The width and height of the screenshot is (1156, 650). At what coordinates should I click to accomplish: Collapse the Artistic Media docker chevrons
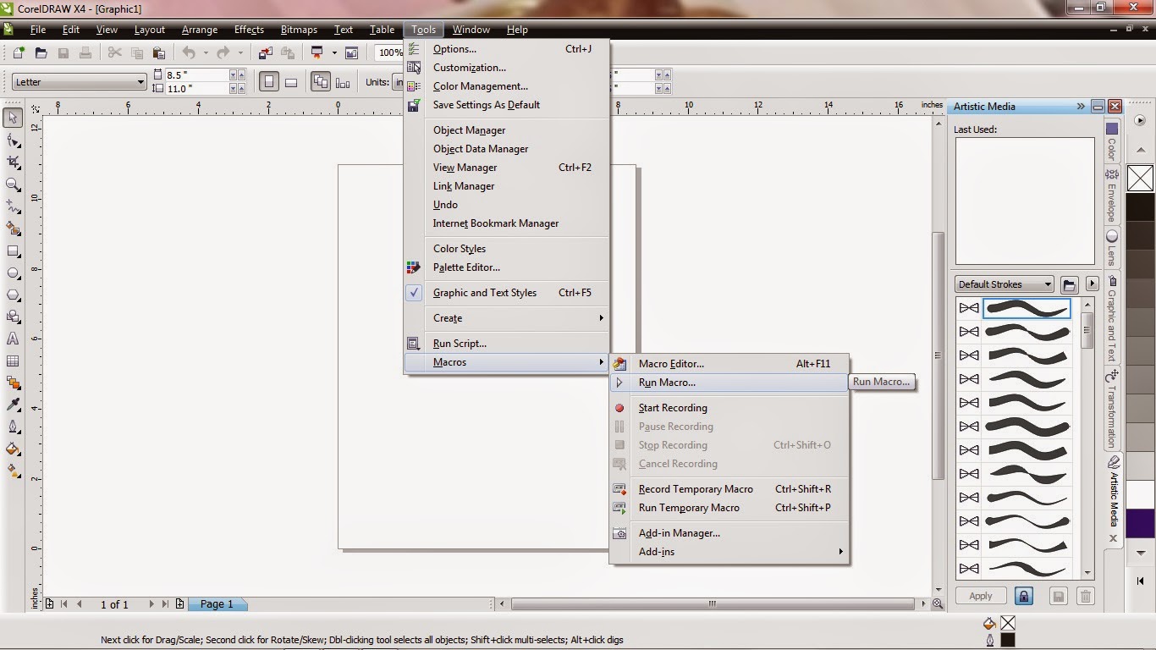[1081, 107]
